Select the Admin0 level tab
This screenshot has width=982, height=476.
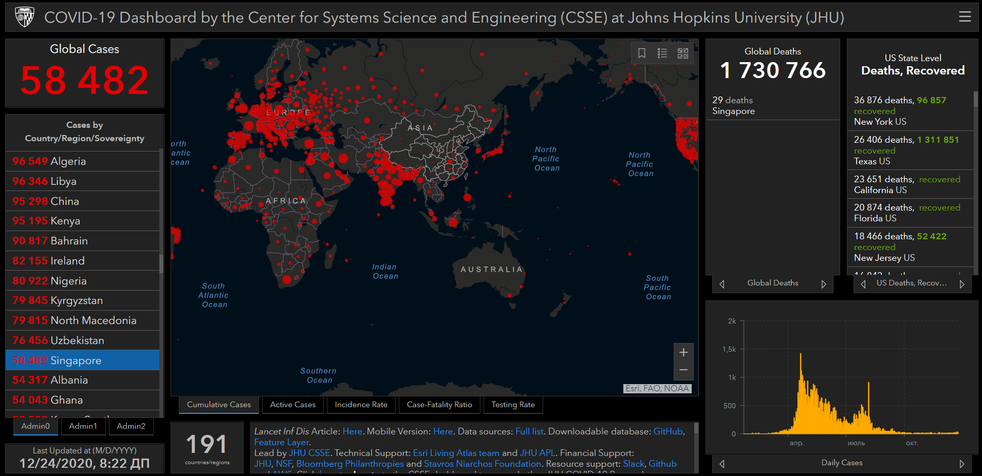(x=35, y=426)
